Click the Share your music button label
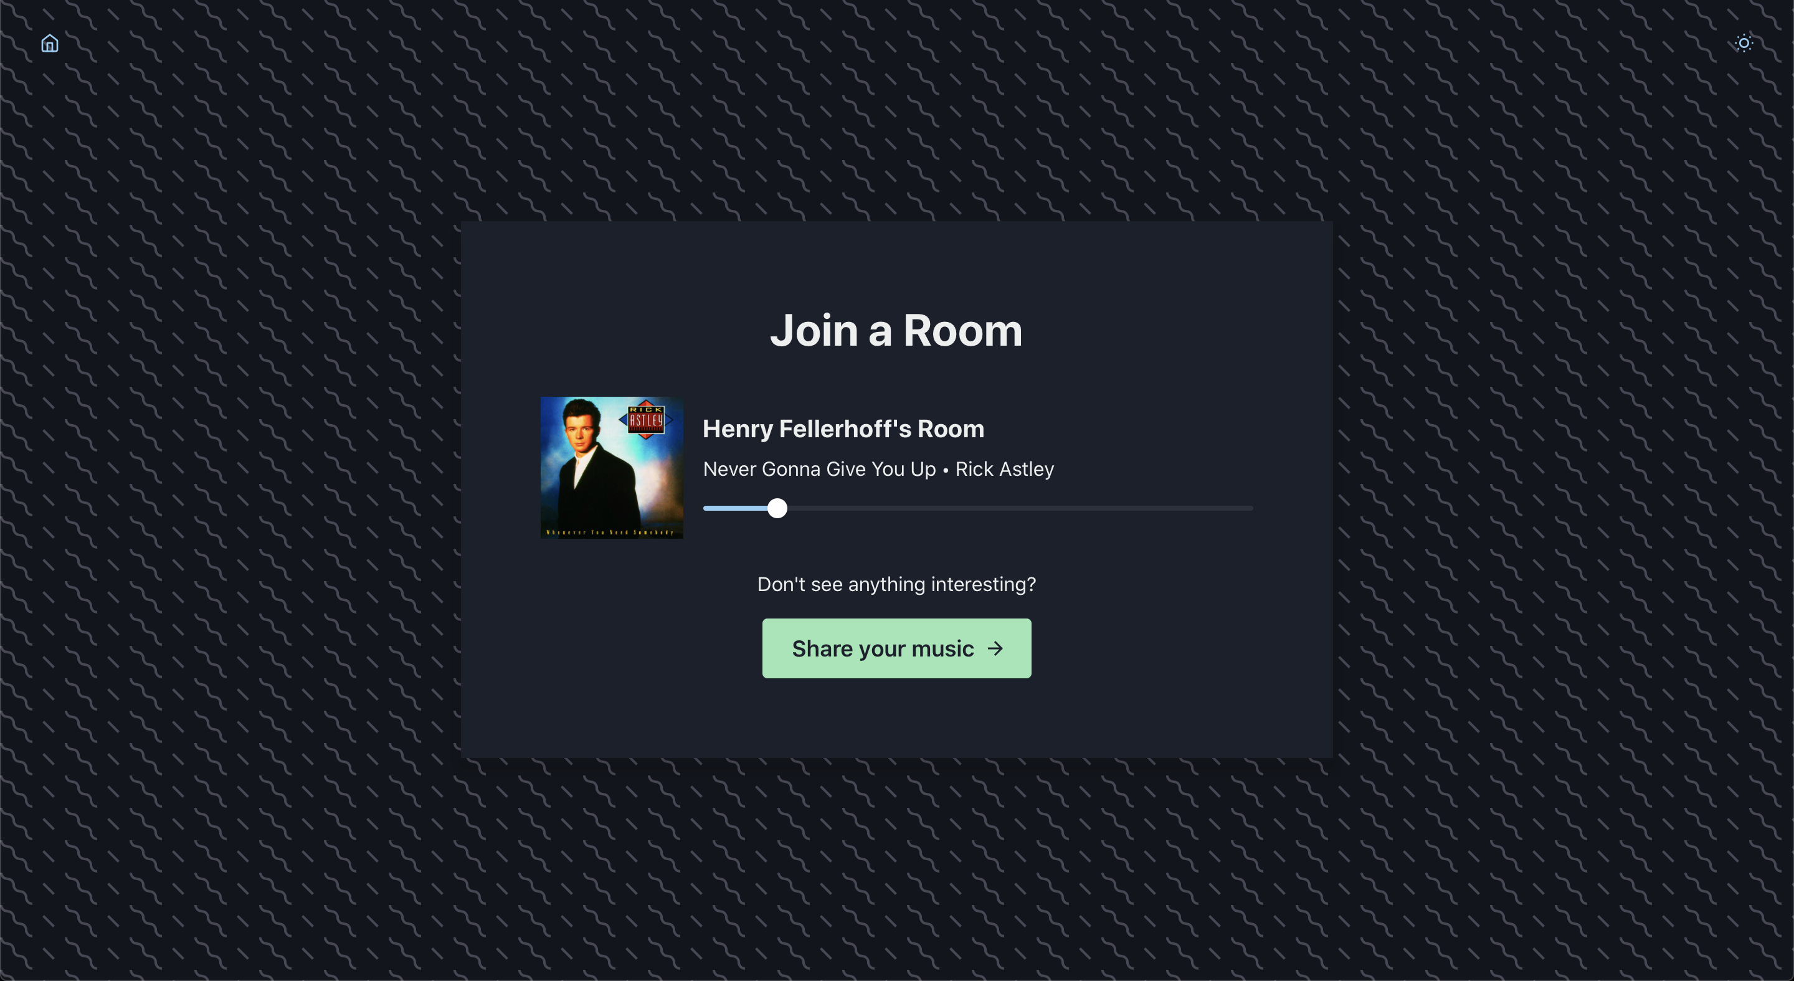 click(x=883, y=648)
